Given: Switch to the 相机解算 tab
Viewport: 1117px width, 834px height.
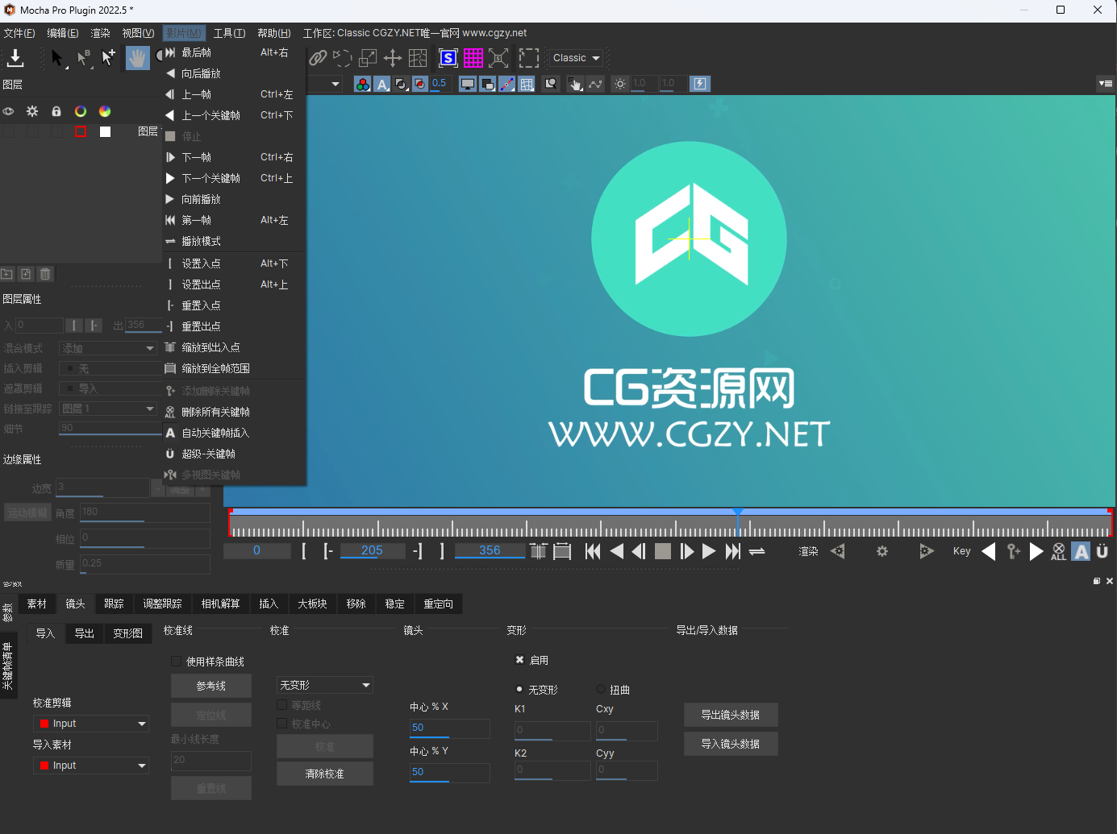Looking at the screenshot, I should pos(221,604).
